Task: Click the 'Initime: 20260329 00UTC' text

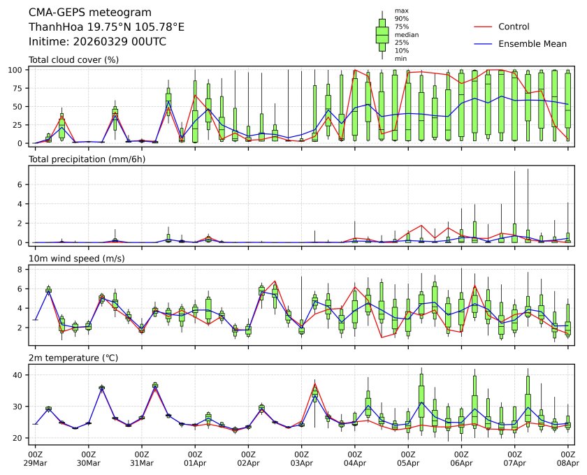Action: tap(97, 41)
